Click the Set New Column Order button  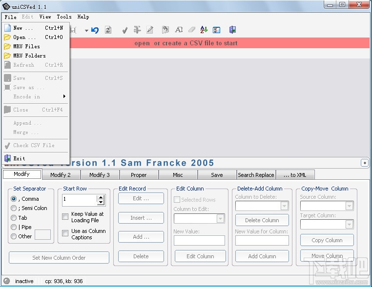click(x=59, y=258)
